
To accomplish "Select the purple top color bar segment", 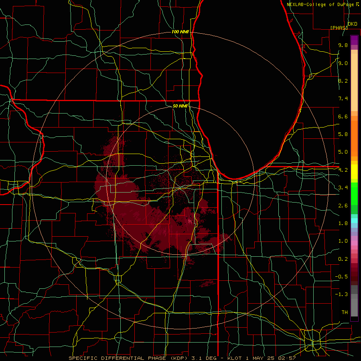I will [x=354, y=40].
